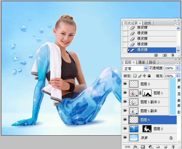Hide the 图层 2 layer
Screen dimensions: 182x149
125,129
